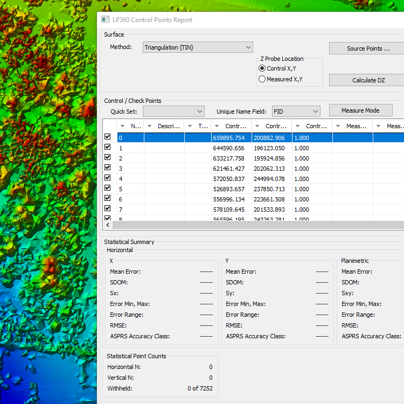
Task: Open filter arrow on first Contr... column
Action: click(217, 126)
